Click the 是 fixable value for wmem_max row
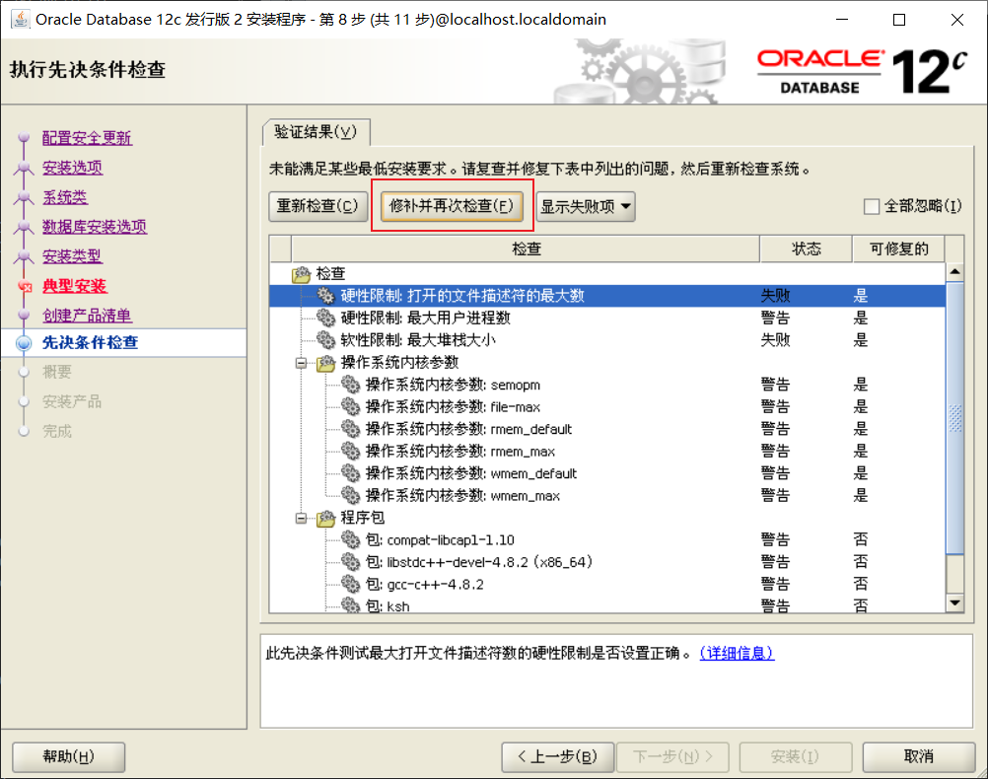988x779 pixels. (x=861, y=495)
